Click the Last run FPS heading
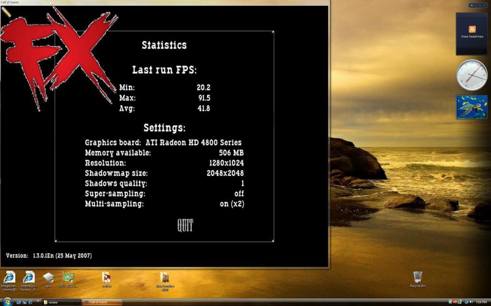Image resolution: width=491 pixels, height=306 pixels. click(164, 70)
